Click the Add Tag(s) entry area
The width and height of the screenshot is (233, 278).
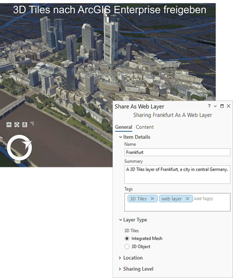click(203, 199)
